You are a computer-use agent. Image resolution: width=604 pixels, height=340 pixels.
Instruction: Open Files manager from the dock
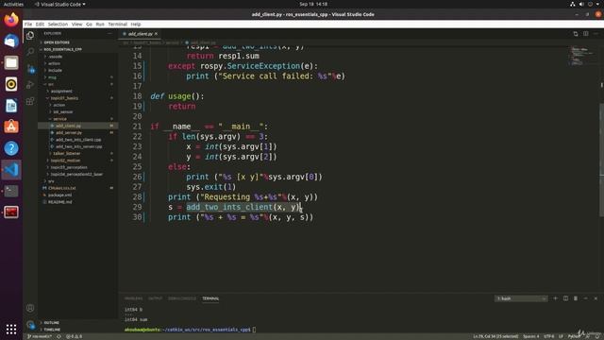[x=11, y=62]
